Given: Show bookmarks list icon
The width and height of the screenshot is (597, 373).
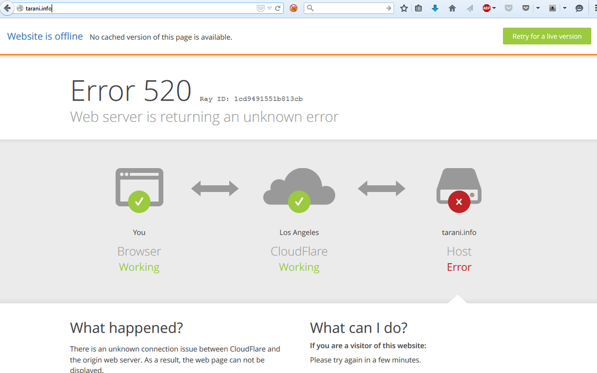Looking at the screenshot, I should coord(419,8).
